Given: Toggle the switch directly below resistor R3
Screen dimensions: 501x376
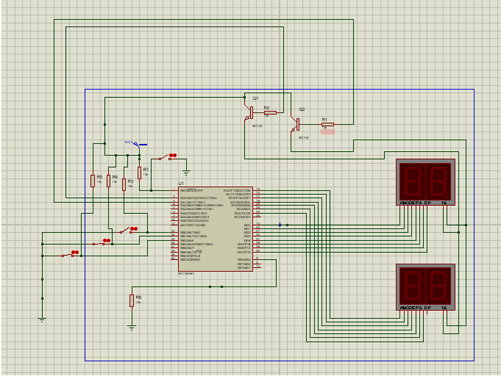Looking at the screenshot, I should coord(128,230).
